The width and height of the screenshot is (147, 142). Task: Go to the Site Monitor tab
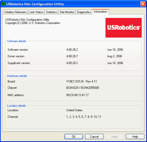pos(67,12)
